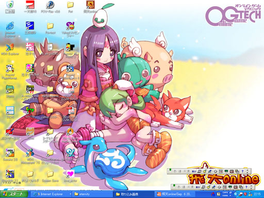Click the あ input mode on upper IME toolbar
This screenshot has width=264, height=198.
[175, 171]
